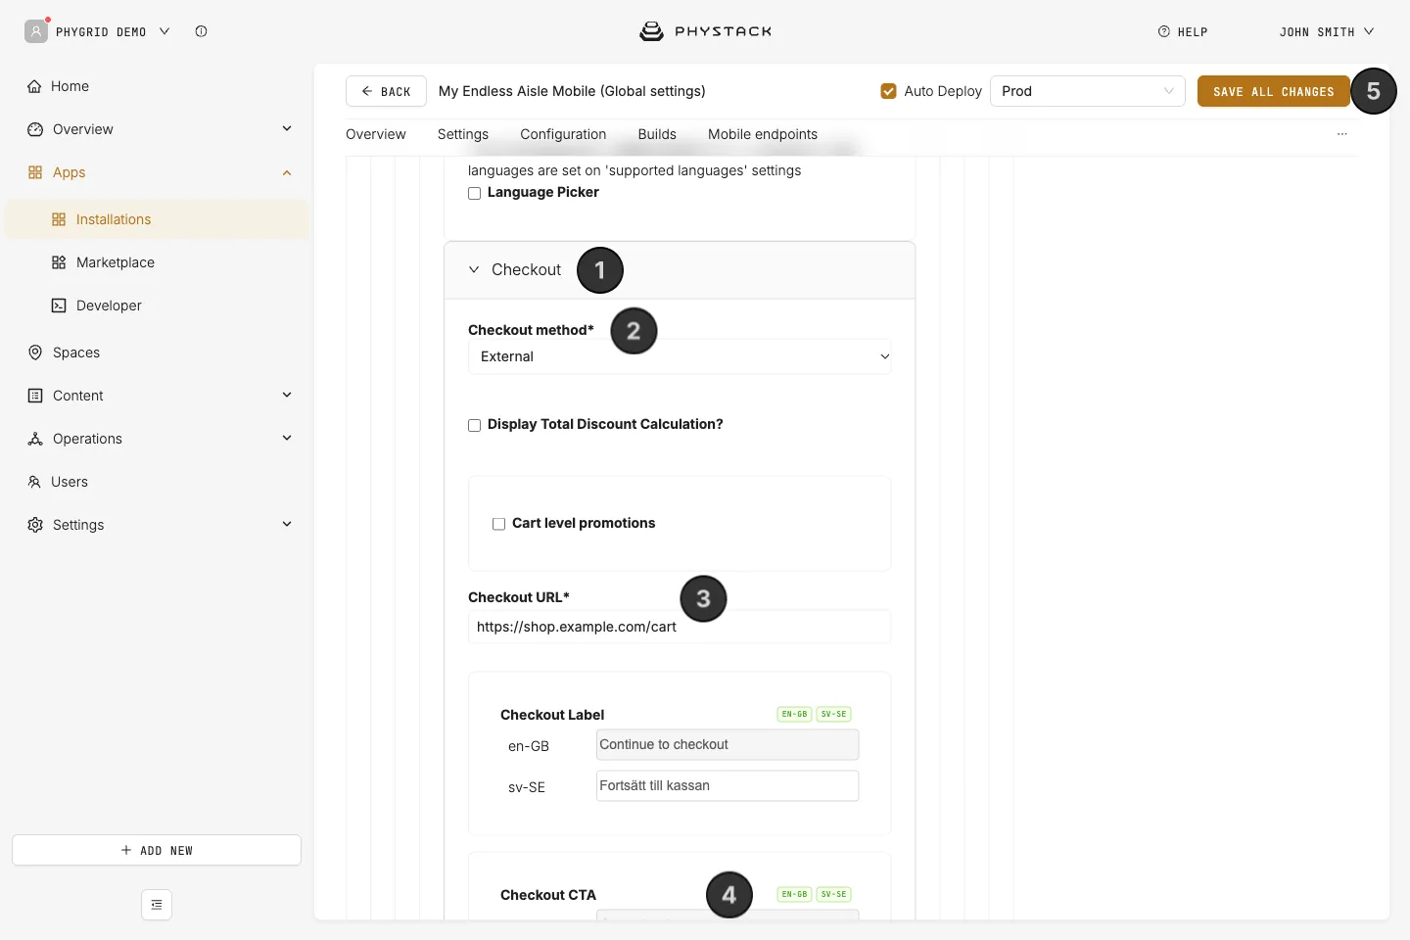Click the Phystack logo
The image size is (1410, 940).
(x=705, y=31)
